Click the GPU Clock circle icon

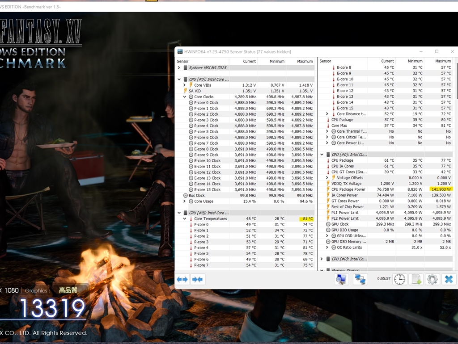328,224
